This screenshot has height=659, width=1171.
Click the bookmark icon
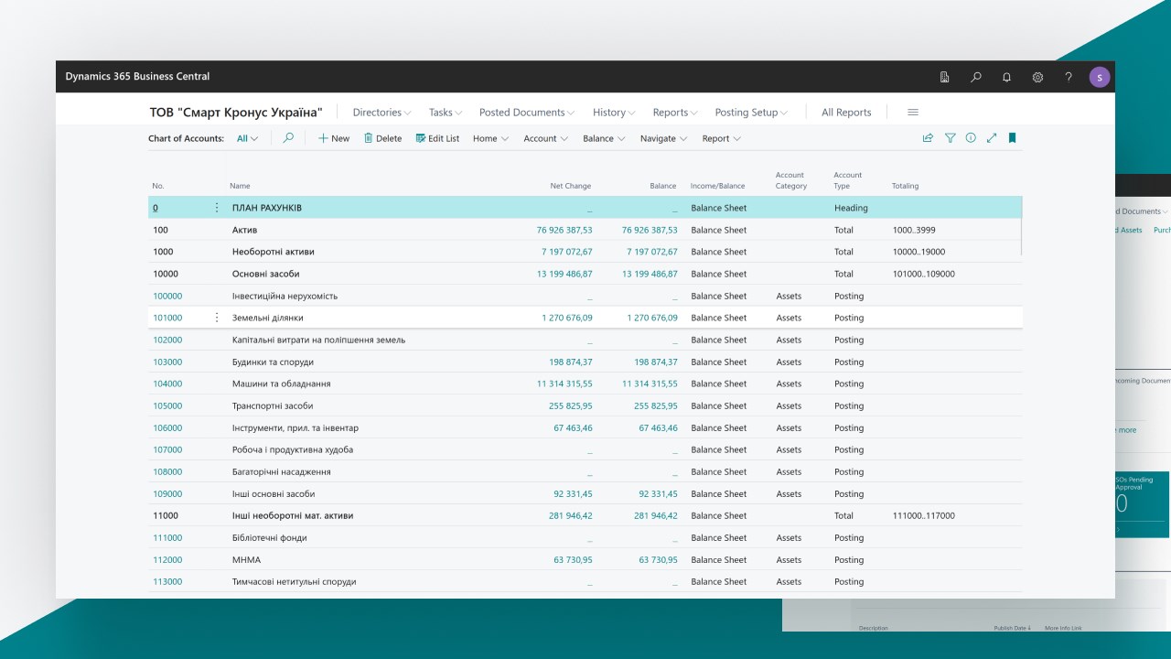coord(1013,138)
